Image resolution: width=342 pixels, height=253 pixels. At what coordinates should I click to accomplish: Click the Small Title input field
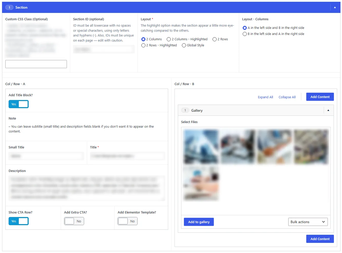pos(46,156)
